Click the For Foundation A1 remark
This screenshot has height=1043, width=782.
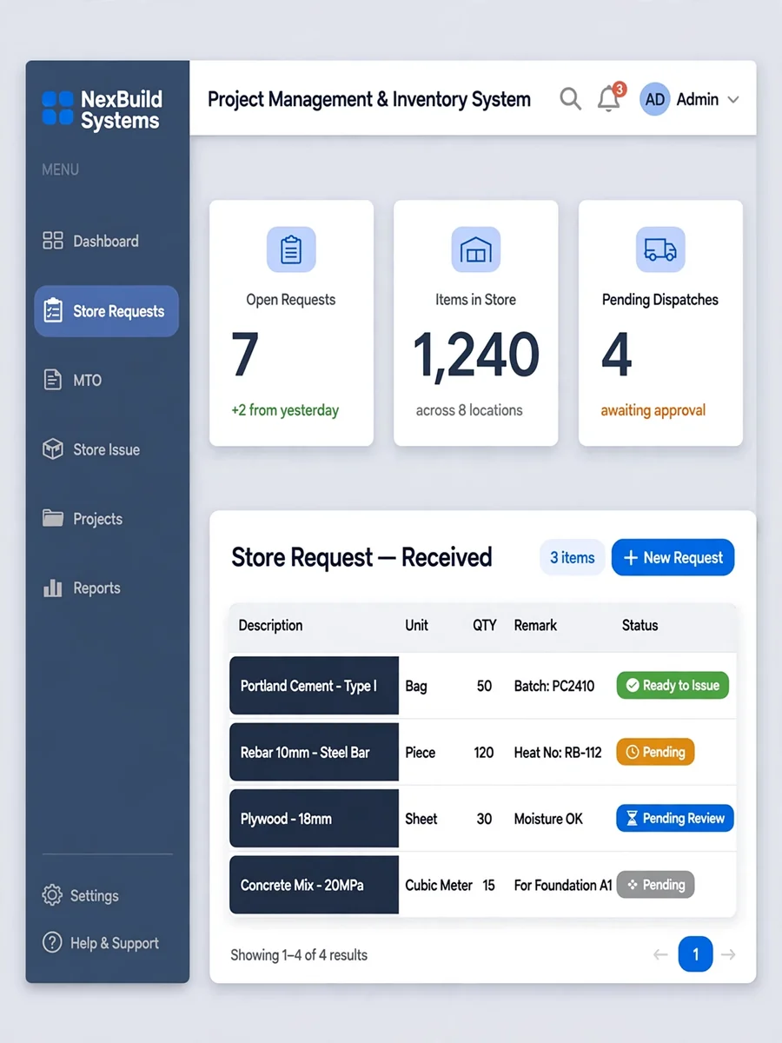click(x=563, y=885)
